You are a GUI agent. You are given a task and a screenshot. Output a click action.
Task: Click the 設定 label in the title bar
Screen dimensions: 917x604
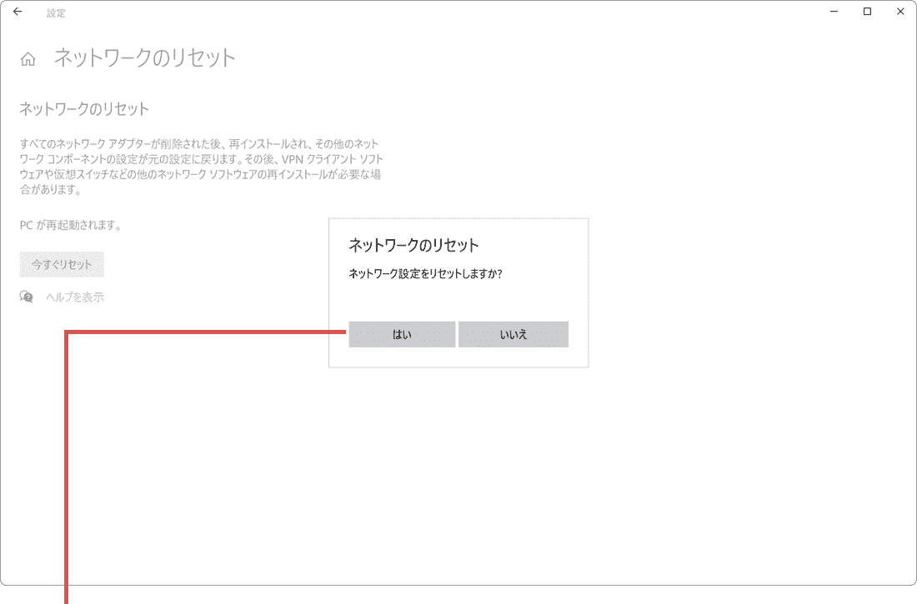[56, 12]
